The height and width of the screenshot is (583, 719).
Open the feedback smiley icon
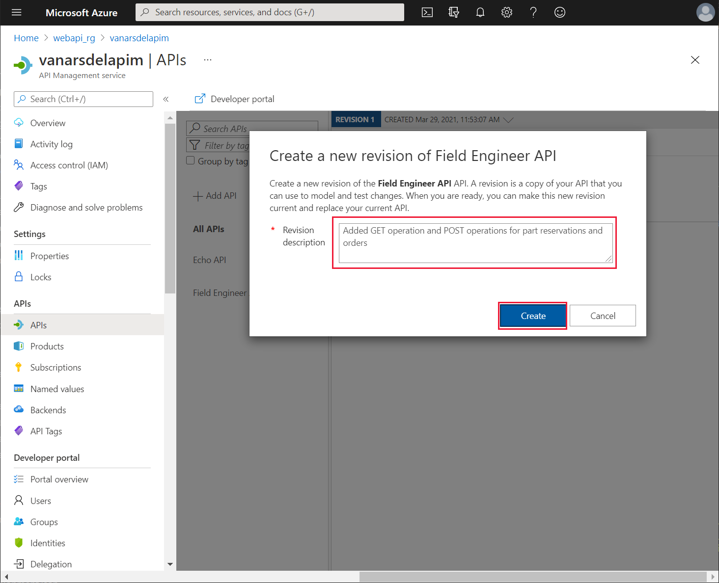tap(560, 12)
